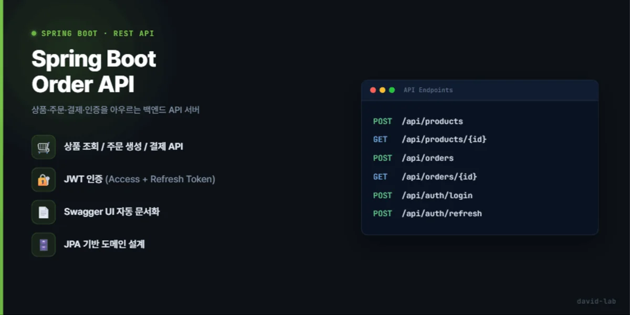Screen dimensions: 630x315
Task: Click the green window dot
Action: 392,90
